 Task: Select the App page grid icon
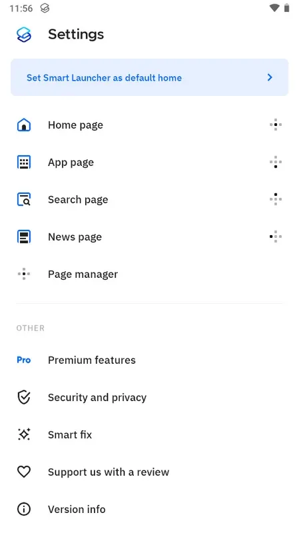click(24, 162)
